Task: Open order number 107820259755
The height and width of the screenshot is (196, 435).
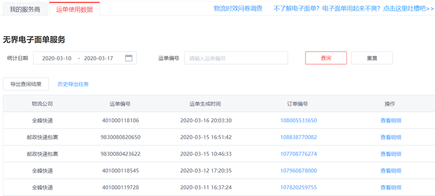Action: 299,188
